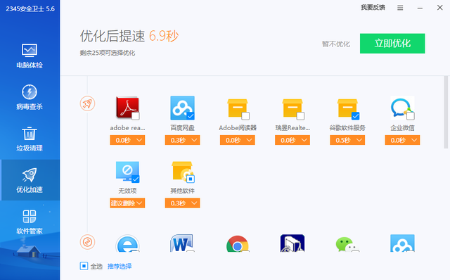
Task: Expand the 建议删除 dropdown under 无效项
Action: point(127,203)
